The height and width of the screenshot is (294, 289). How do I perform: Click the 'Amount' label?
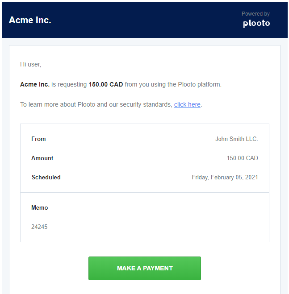[42, 158]
